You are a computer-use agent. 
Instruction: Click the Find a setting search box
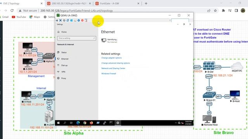[x=77, y=38]
